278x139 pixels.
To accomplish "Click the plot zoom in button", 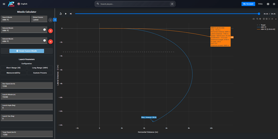I will (264, 19).
